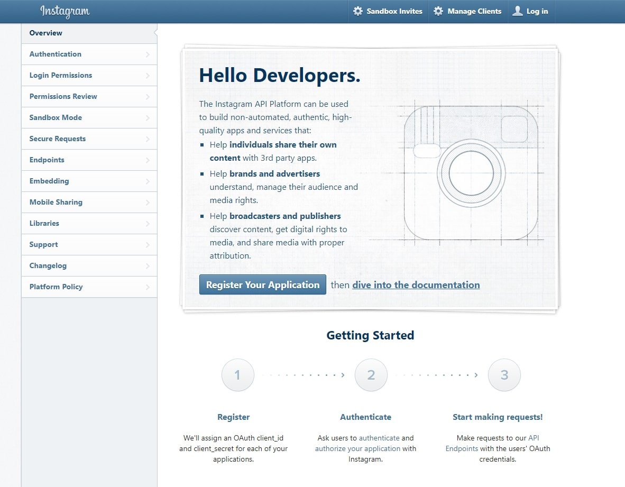The image size is (625, 487).
Task: Open the API Endpoints link
Action: pyautogui.click(x=534, y=438)
